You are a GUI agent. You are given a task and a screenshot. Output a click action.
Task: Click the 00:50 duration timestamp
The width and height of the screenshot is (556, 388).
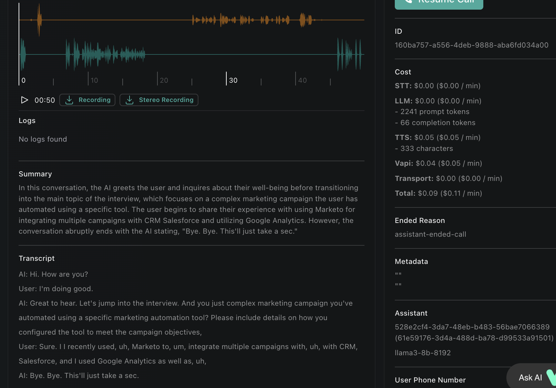pyautogui.click(x=45, y=100)
